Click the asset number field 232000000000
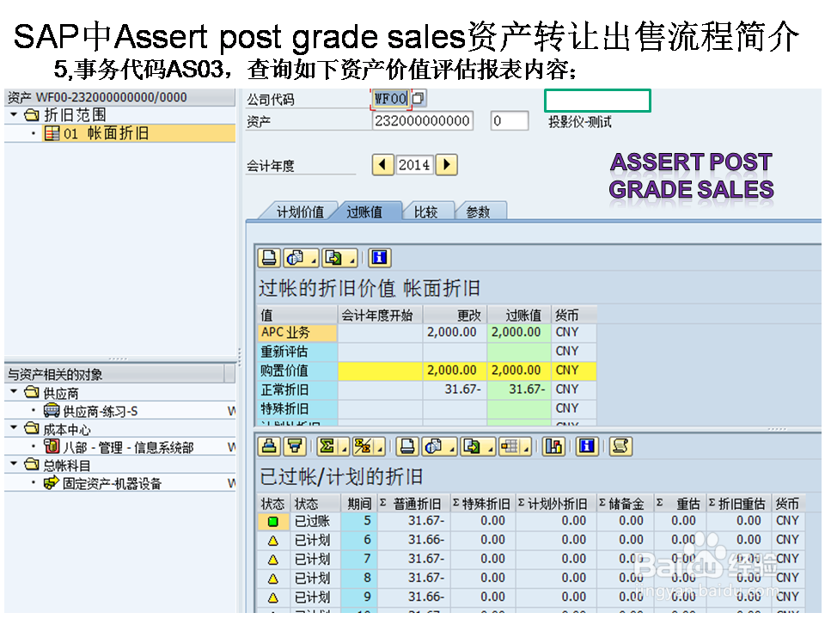825x619 pixels. point(423,120)
